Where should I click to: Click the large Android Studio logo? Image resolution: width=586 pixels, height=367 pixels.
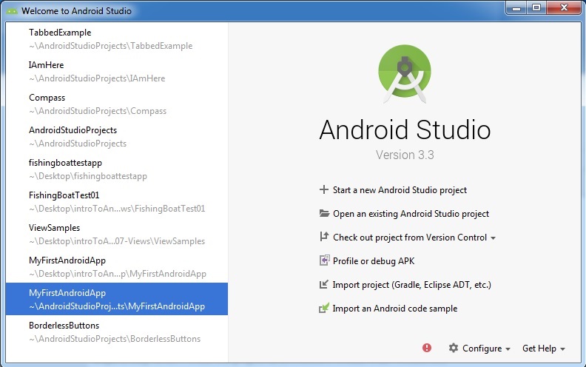(405, 73)
